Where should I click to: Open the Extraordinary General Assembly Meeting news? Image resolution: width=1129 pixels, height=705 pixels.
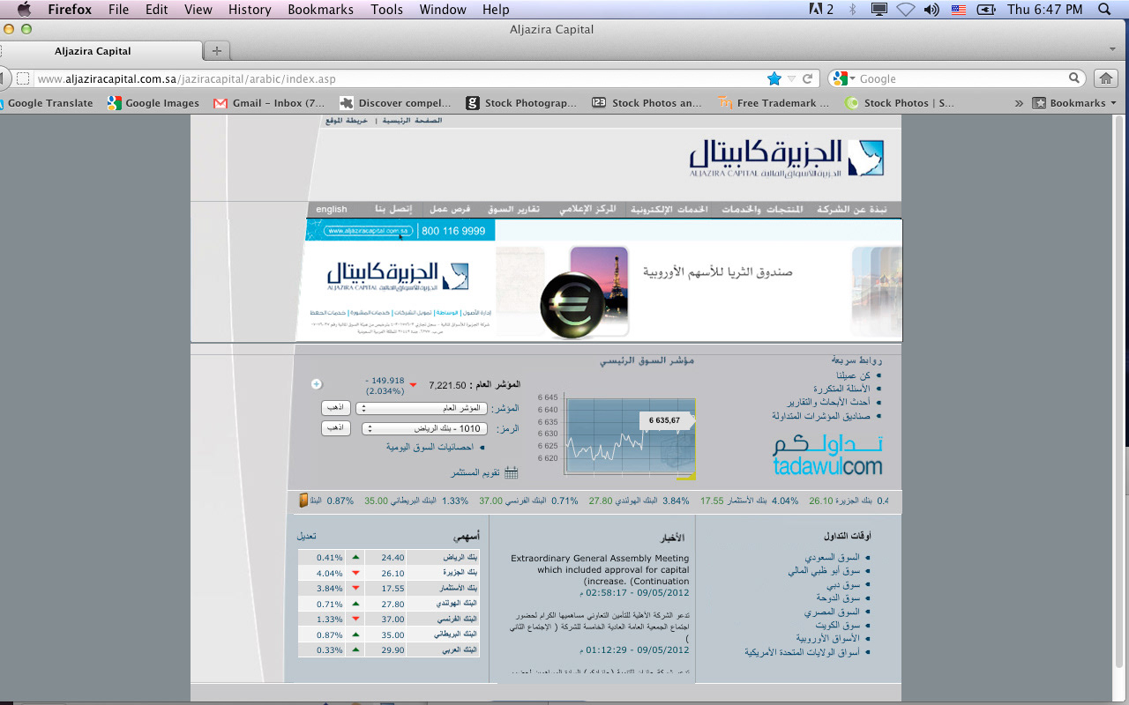(x=600, y=569)
